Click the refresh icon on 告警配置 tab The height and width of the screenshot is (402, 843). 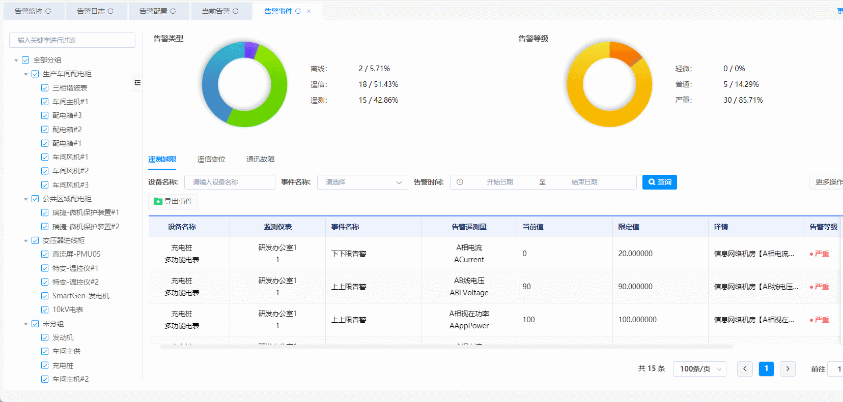click(173, 11)
